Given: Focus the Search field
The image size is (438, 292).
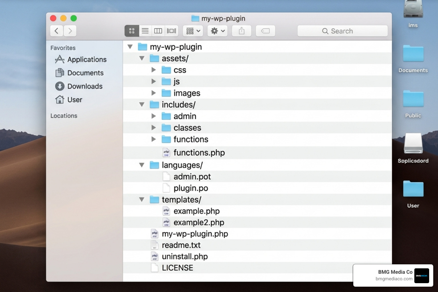Looking at the screenshot, I should [342, 31].
